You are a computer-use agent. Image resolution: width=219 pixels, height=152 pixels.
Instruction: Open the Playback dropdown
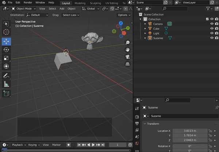click(19, 145)
